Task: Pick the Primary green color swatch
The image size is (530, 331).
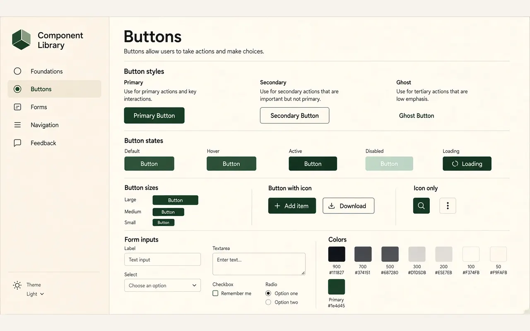Action: click(337, 287)
